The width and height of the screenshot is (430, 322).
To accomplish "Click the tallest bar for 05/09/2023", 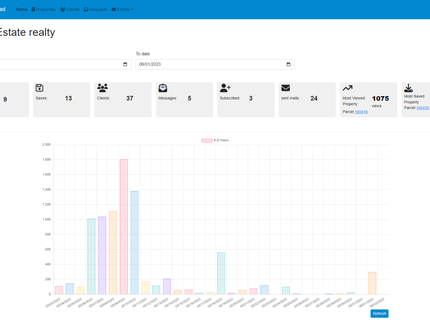I will click(124, 227).
